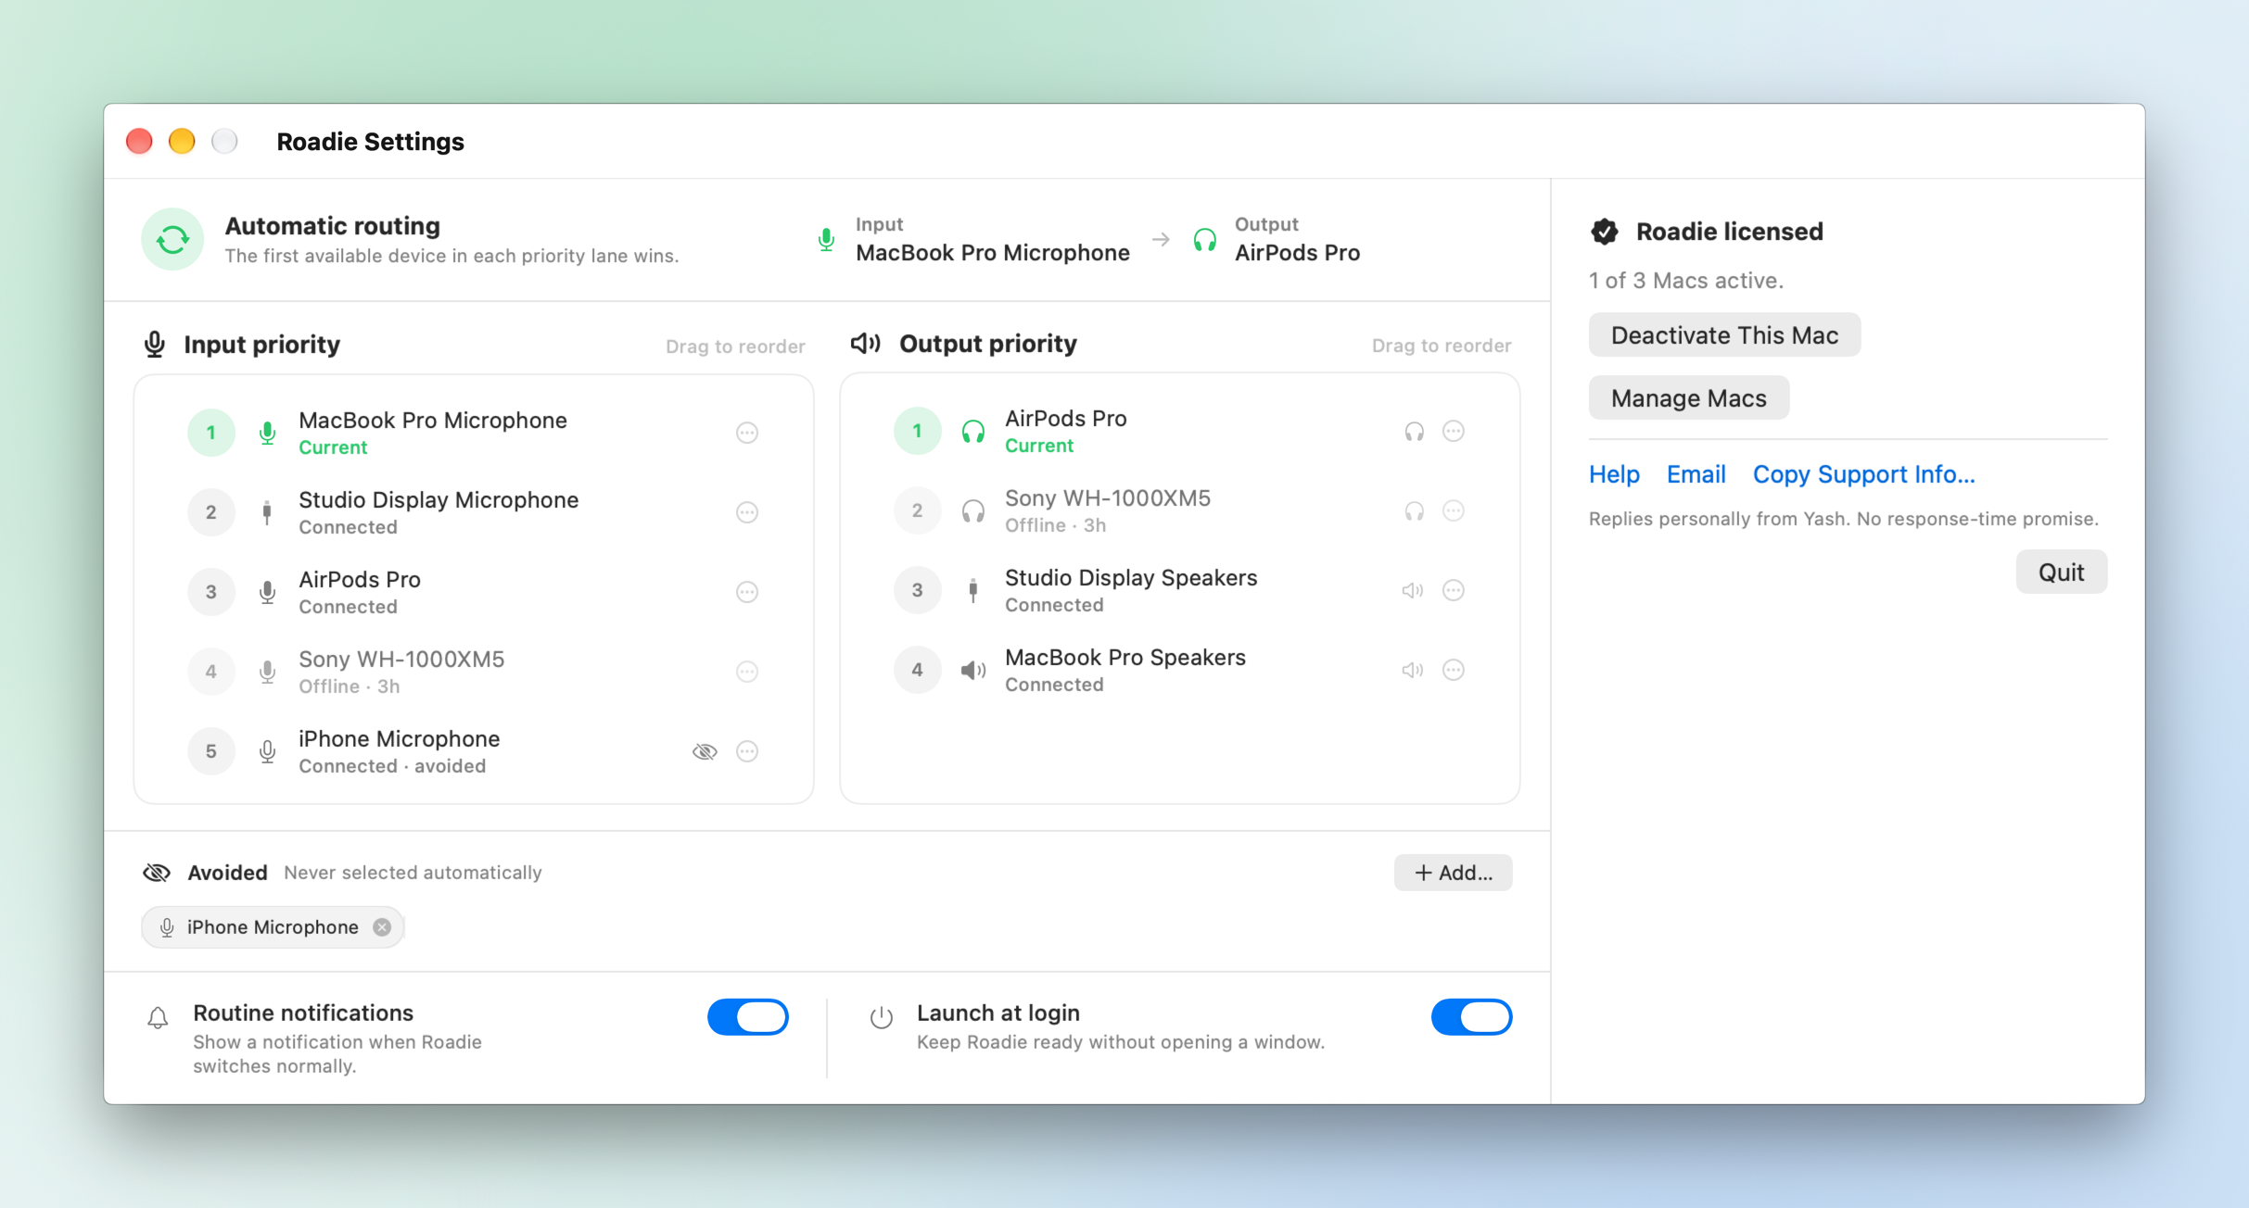Toggle avoided eye icon on iPhone Microphone row

coord(705,751)
